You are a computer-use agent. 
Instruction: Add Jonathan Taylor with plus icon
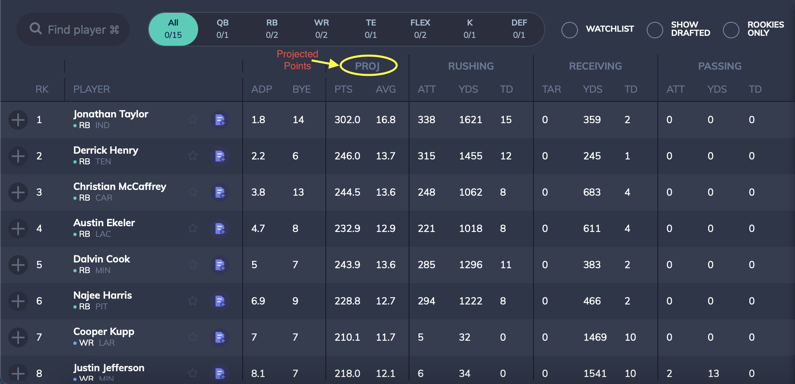[18, 120]
